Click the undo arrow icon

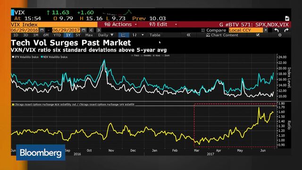point(277,30)
